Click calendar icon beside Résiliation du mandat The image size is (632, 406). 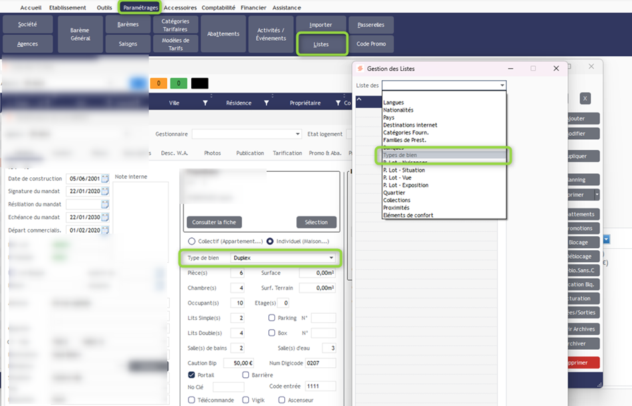[105, 205]
